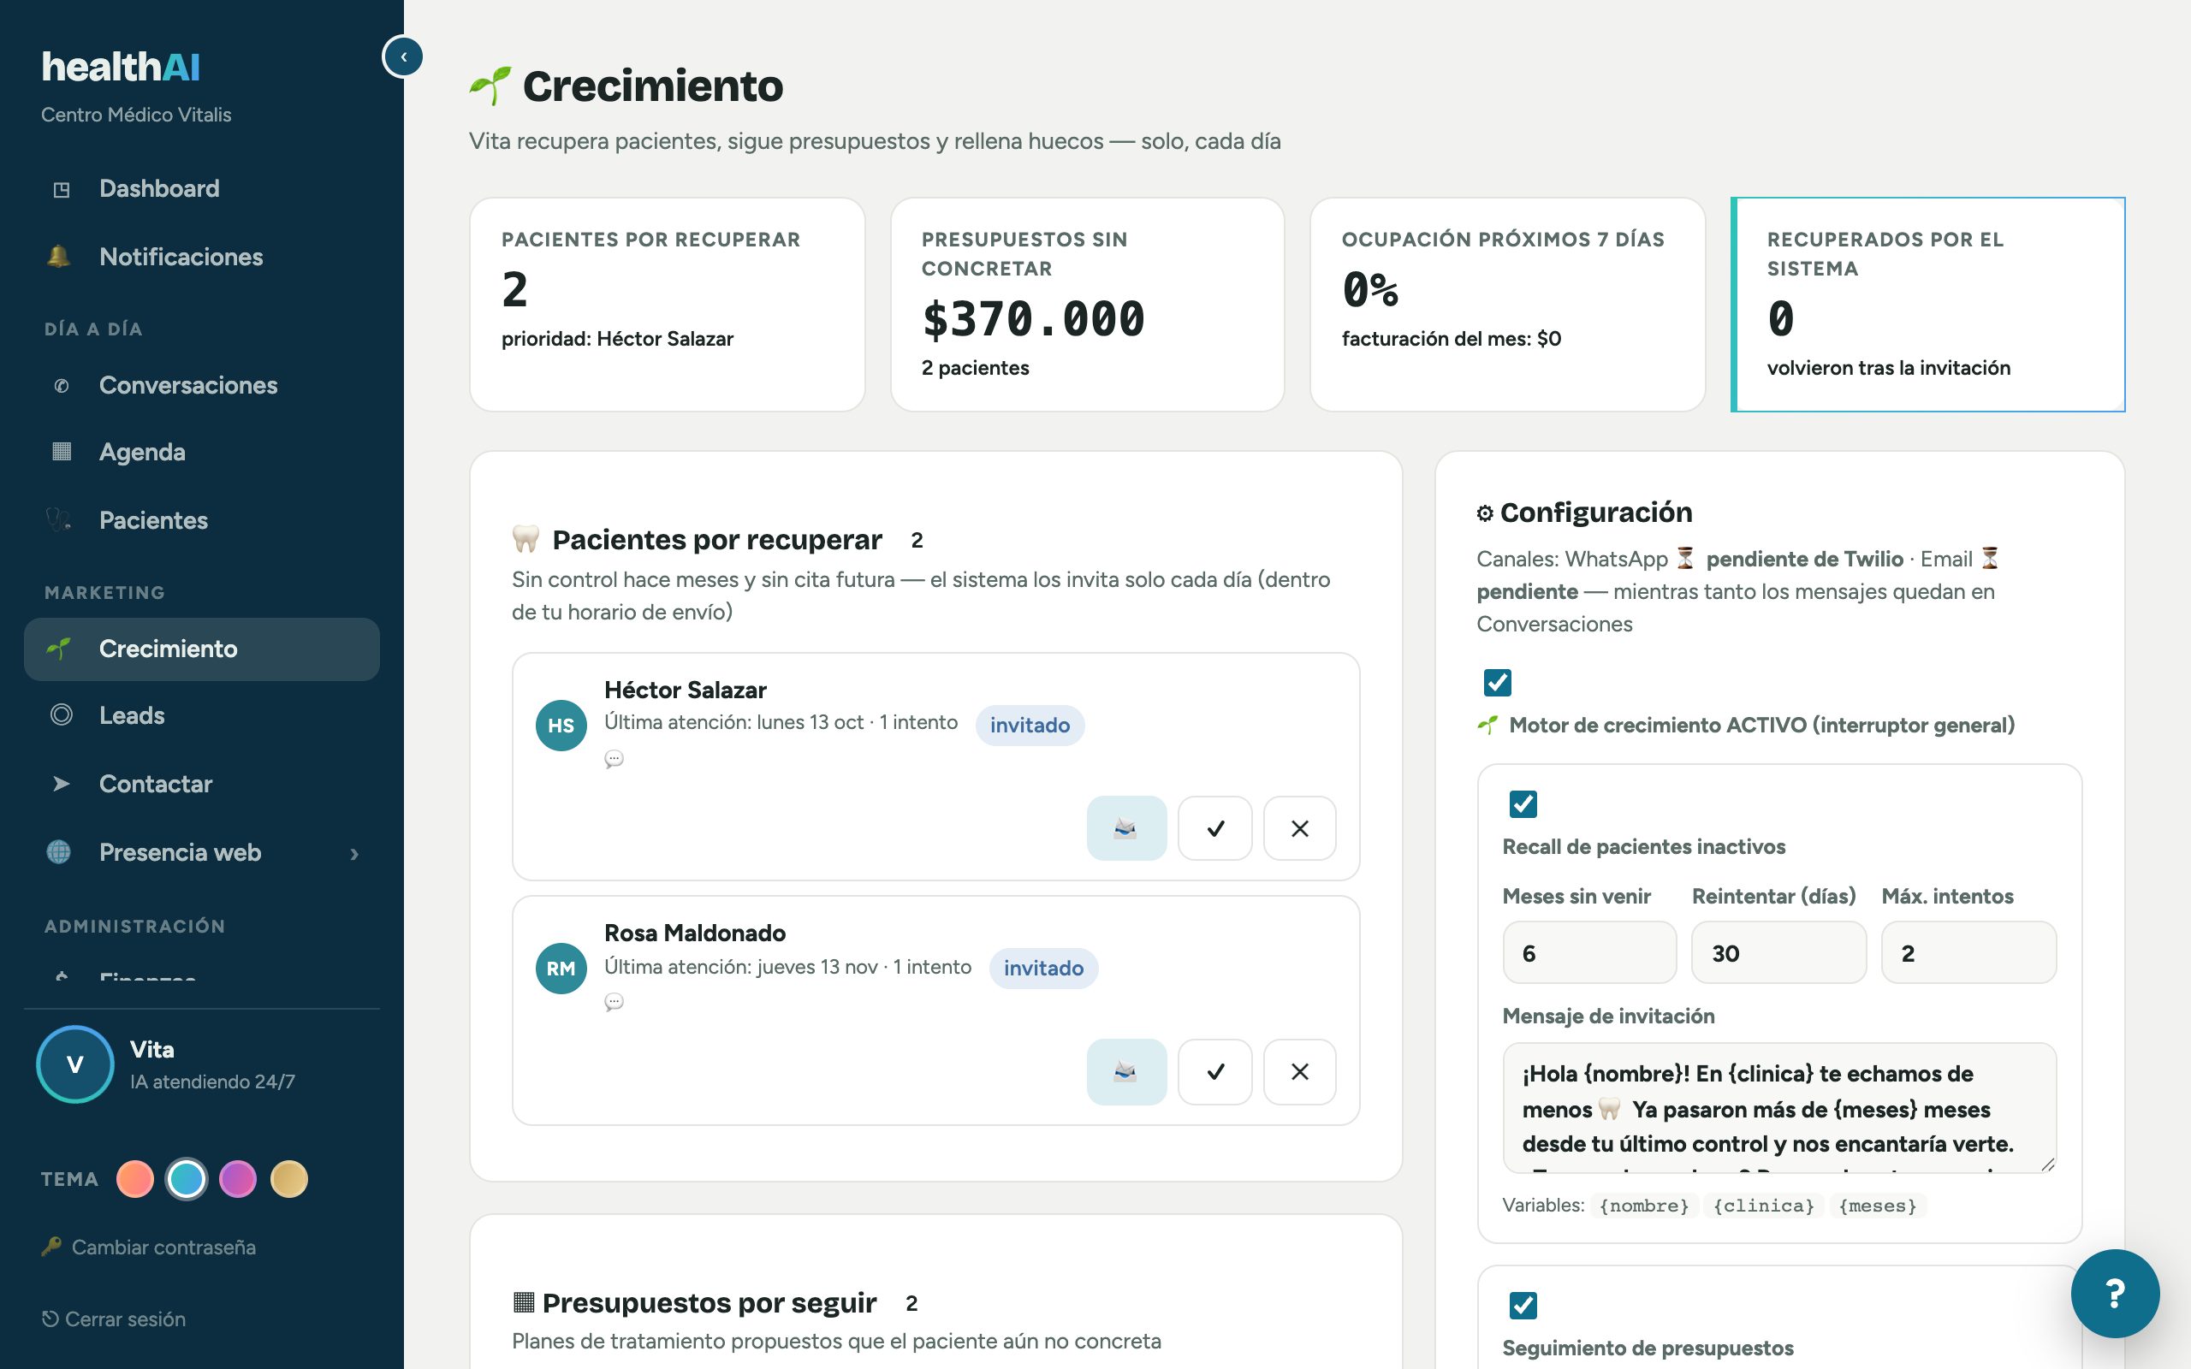Select Crecimiento in the Marketing menu
The height and width of the screenshot is (1369, 2191).
pos(201,649)
